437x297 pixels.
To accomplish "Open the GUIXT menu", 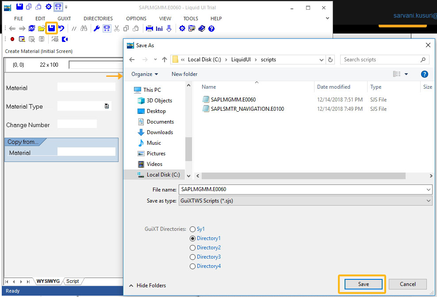I will (x=64, y=19).
